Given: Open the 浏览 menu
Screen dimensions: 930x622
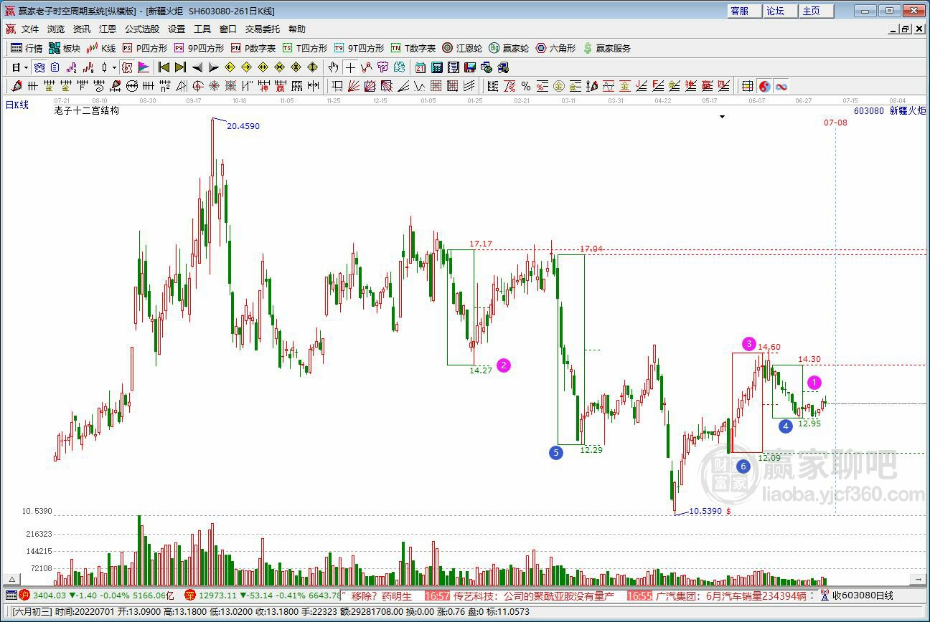Looking at the screenshot, I should click(56, 29).
